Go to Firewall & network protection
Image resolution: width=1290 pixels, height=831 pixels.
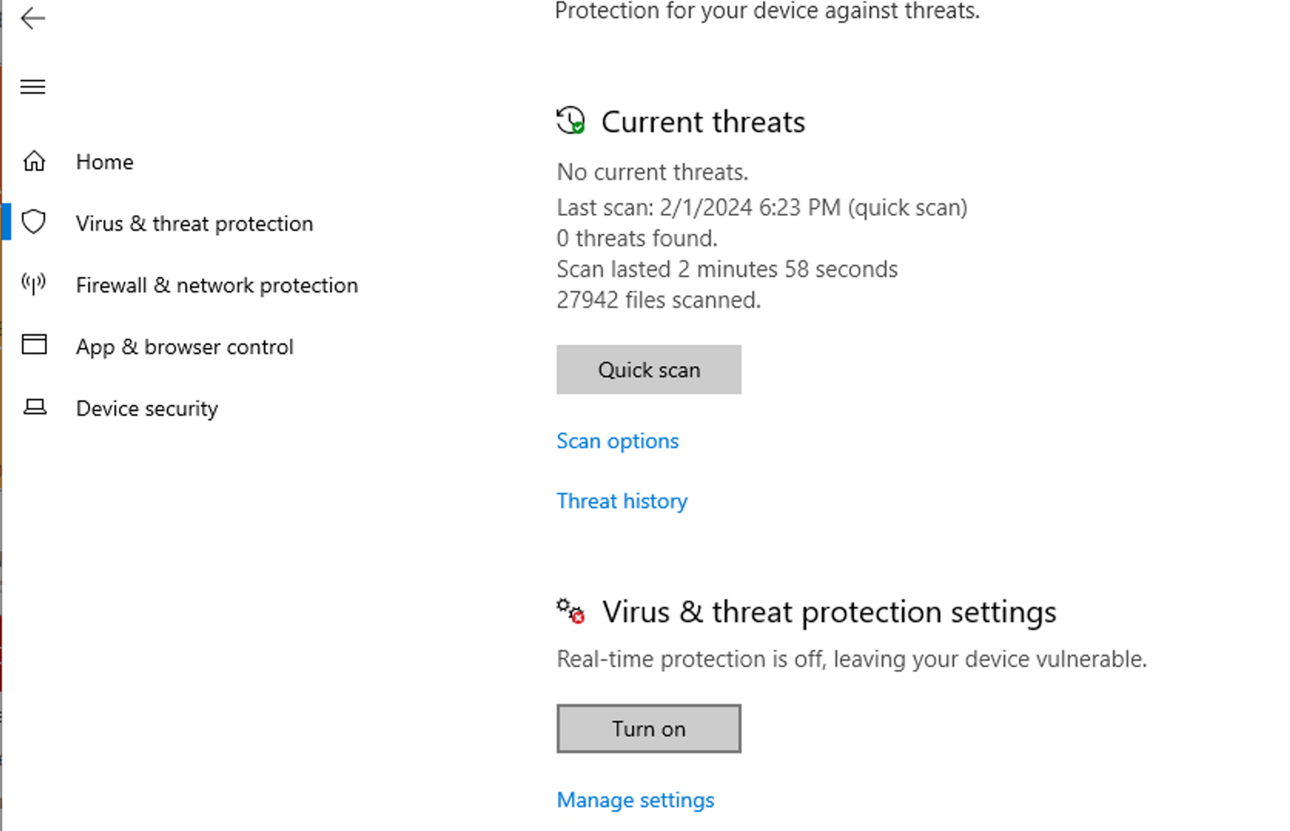[216, 285]
